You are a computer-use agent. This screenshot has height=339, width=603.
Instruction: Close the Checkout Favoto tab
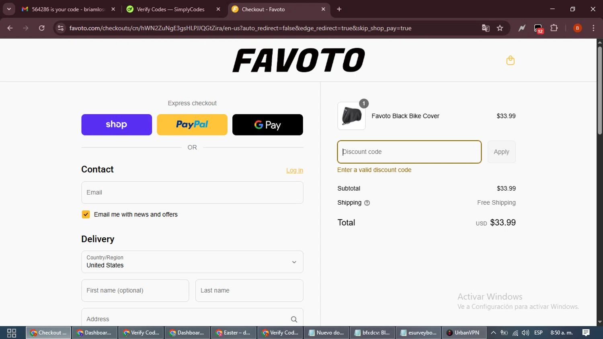point(323,9)
